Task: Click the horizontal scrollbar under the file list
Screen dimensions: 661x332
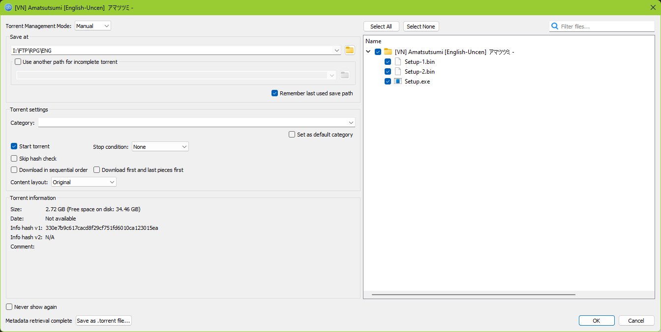Action: click(474, 295)
